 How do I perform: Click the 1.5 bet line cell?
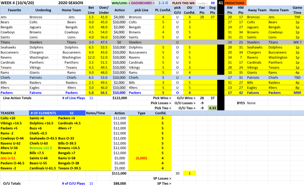coord(91,17)
